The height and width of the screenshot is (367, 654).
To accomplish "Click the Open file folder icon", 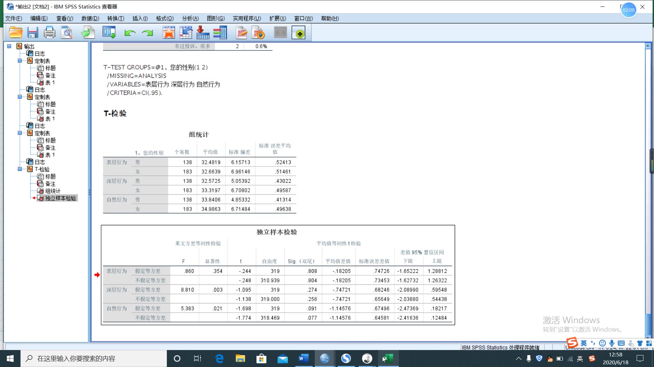I will click(16, 33).
